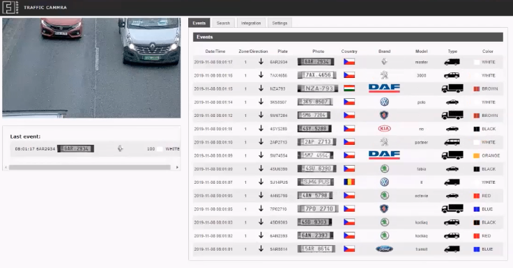The image size is (513, 268).
Task: Switch to the Search tab
Action: (223, 23)
